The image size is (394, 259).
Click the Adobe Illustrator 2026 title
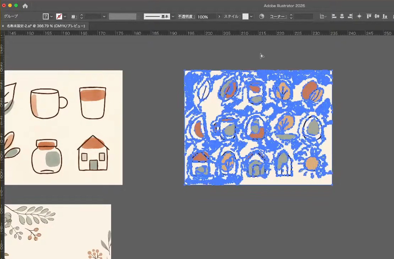[x=284, y=6]
